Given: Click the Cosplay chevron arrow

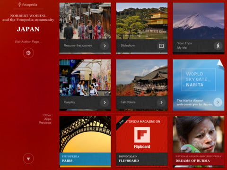Looking at the screenshot, I should click(105, 102).
